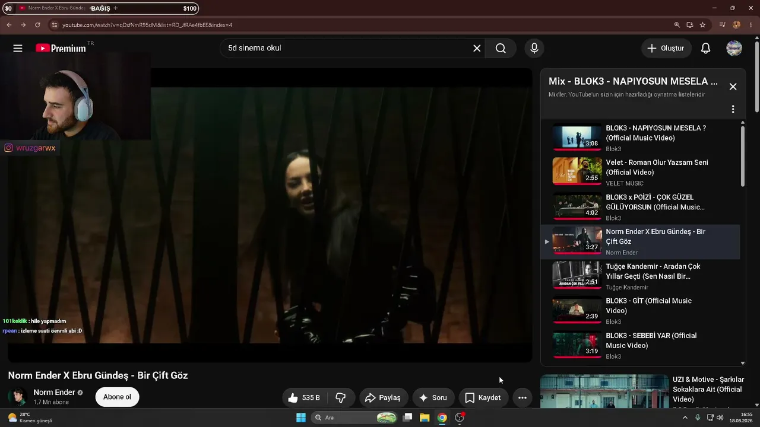Open the YouTube hamburger guide menu
760x427 pixels.
18,48
